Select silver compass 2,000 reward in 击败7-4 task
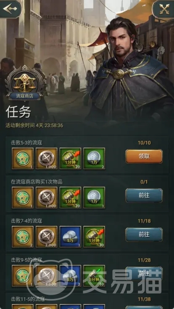Screen dimensions: 174x309 46,236
